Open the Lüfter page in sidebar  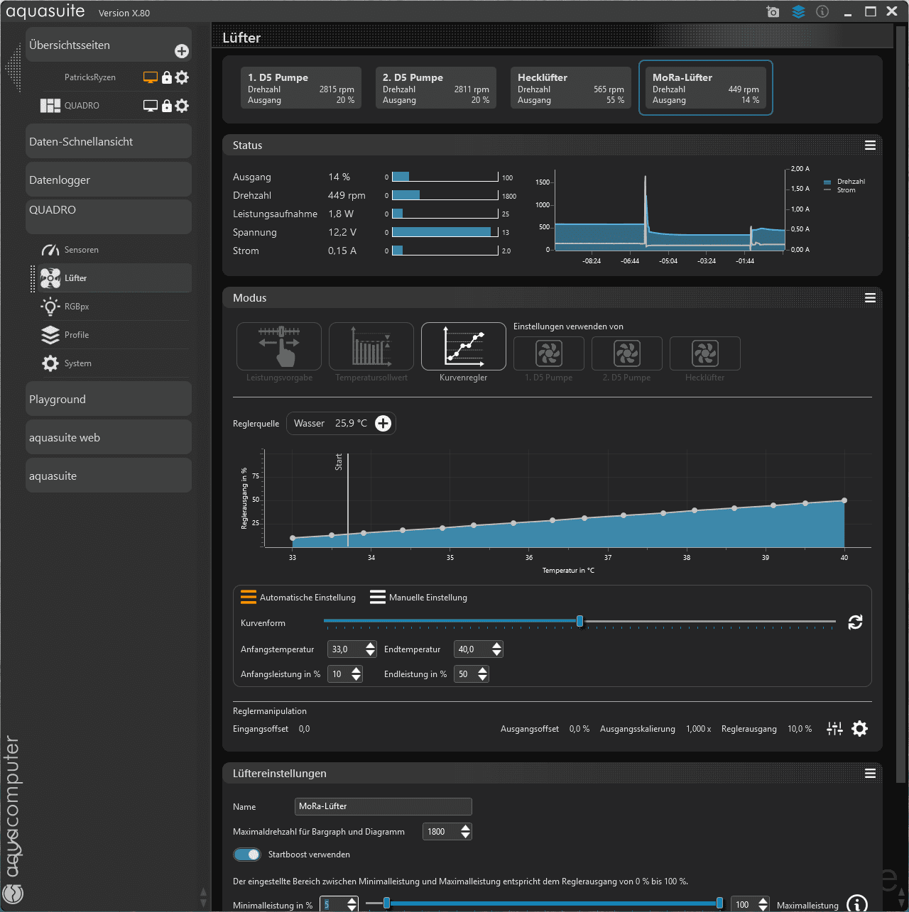[x=115, y=278]
